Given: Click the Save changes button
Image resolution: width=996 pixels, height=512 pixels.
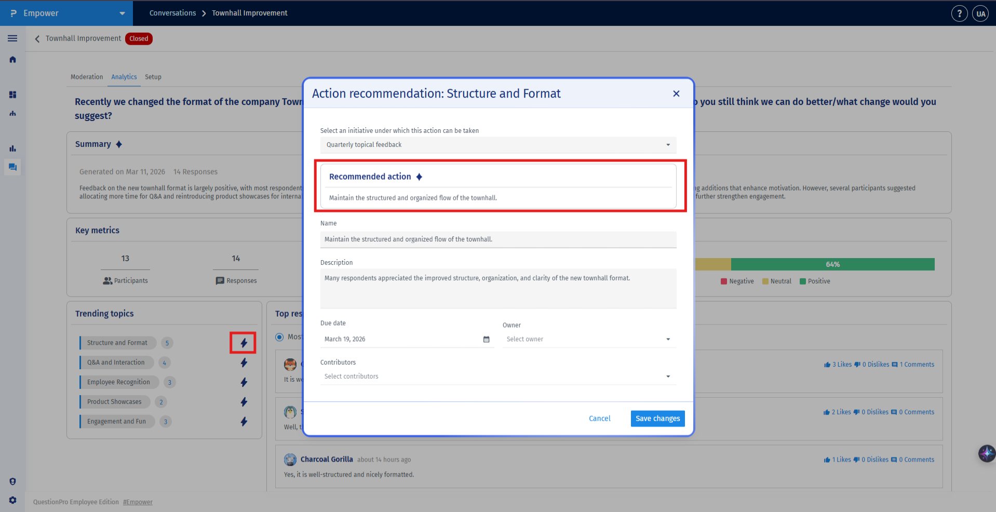Looking at the screenshot, I should pyautogui.click(x=657, y=419).
